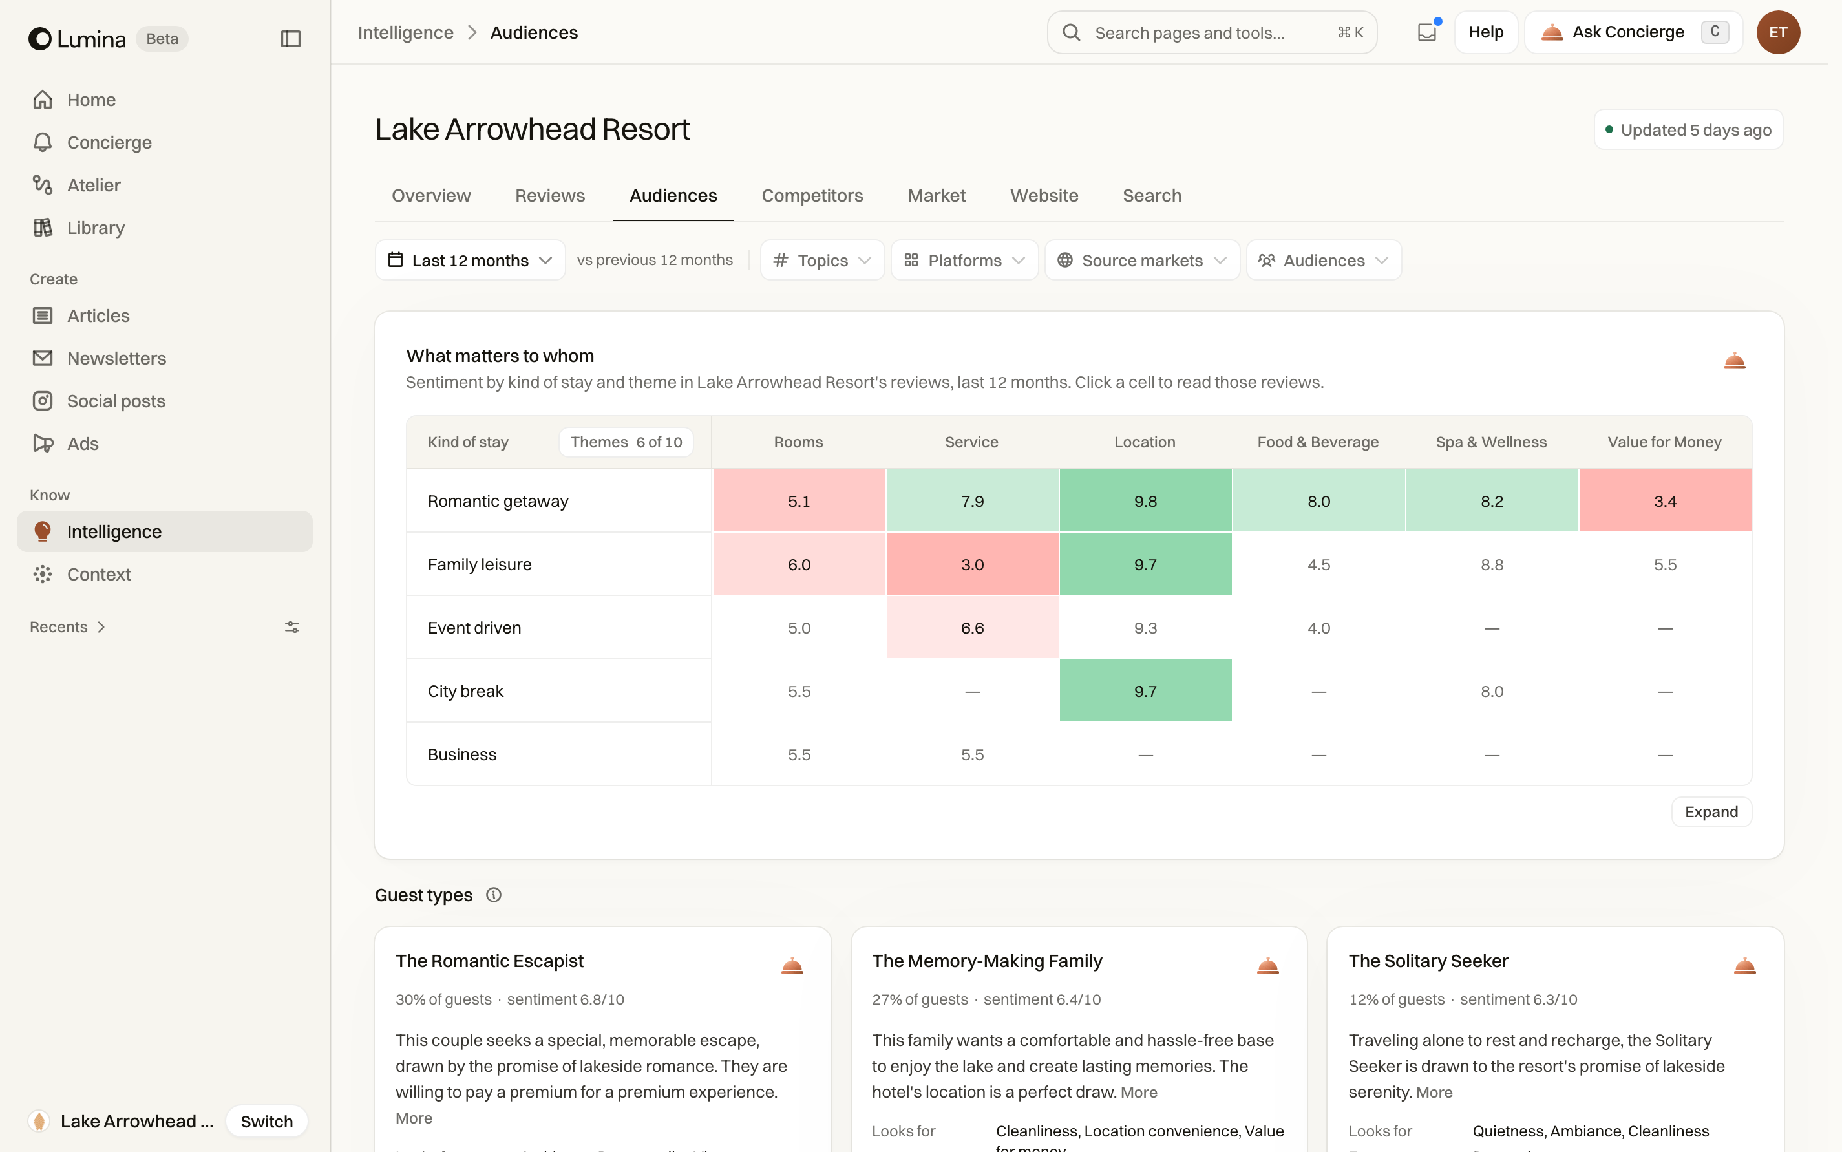This screenshot has height=1152, width=1842.
Task: Click the ET user avatar
Action: point(1778,32)
